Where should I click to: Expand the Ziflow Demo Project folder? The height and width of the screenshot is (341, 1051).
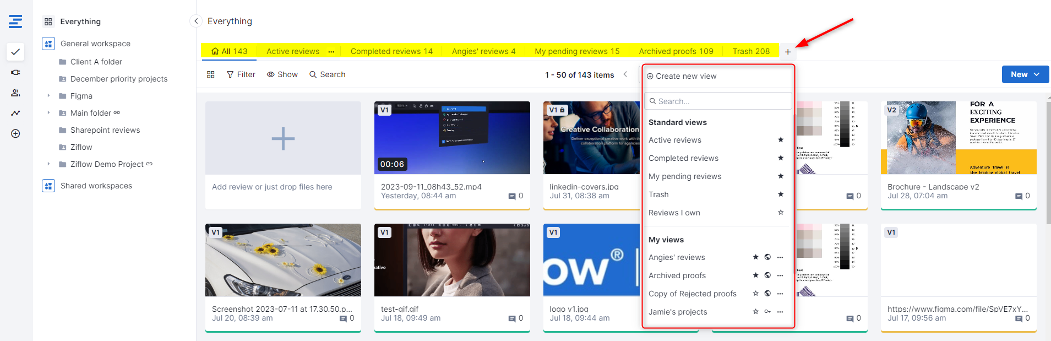[48, 164]
